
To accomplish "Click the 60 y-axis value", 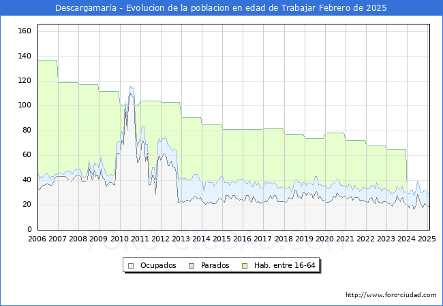I will [27, 154].
